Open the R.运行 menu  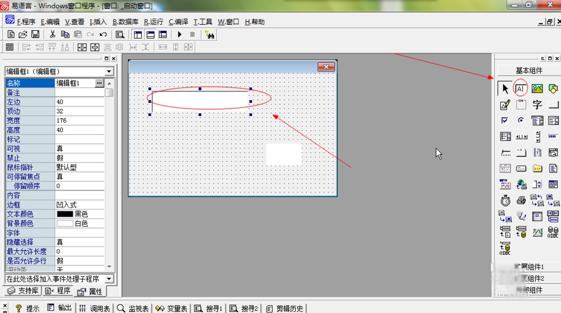tap(154, 22)
